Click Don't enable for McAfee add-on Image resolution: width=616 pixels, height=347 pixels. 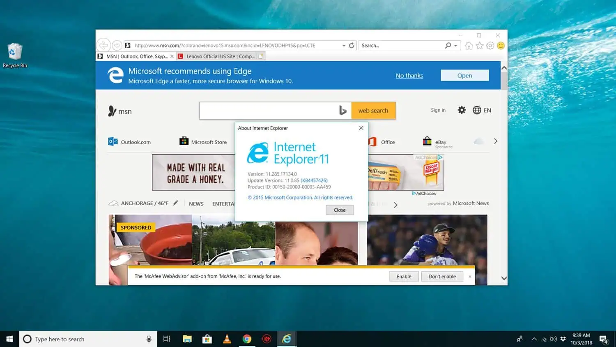click(442, 276)
